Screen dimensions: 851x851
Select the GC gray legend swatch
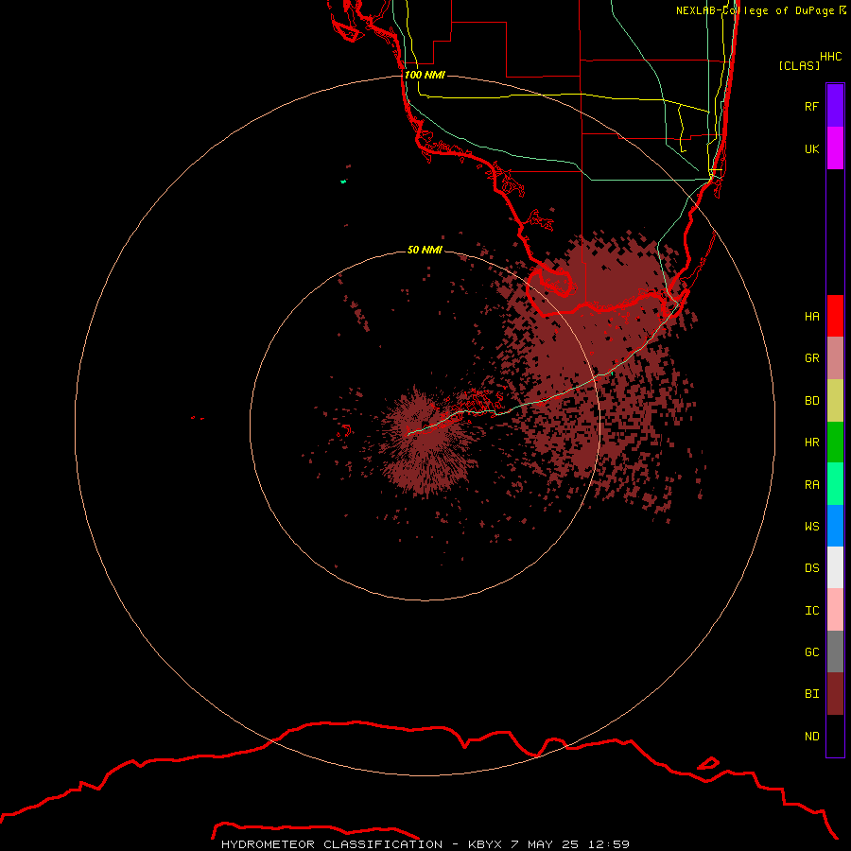point(835,651)
